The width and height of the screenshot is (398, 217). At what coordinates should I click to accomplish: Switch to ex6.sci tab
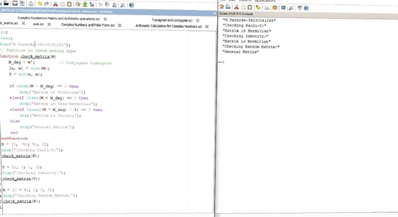[x=38, y=24]
